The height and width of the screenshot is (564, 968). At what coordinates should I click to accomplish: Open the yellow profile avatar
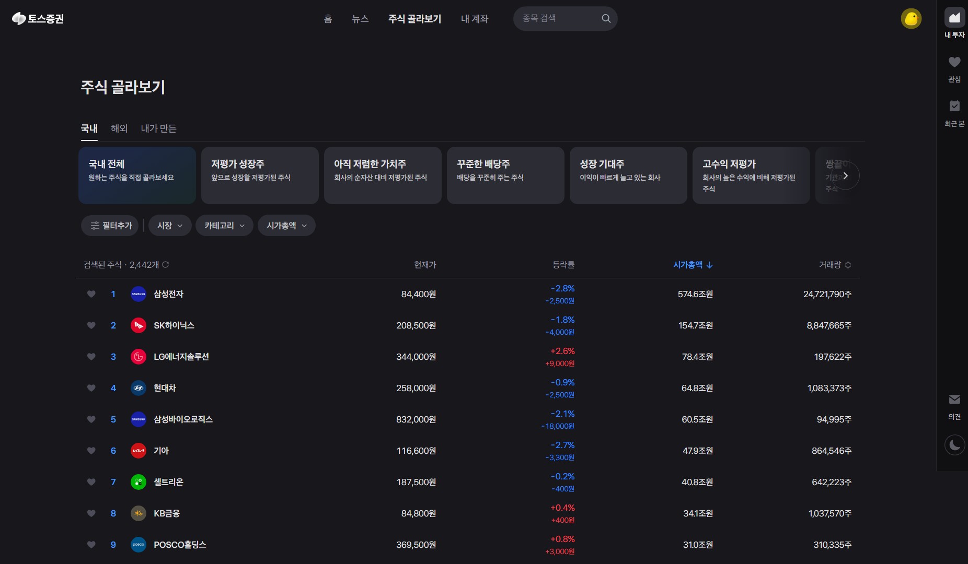click(911, 19)
